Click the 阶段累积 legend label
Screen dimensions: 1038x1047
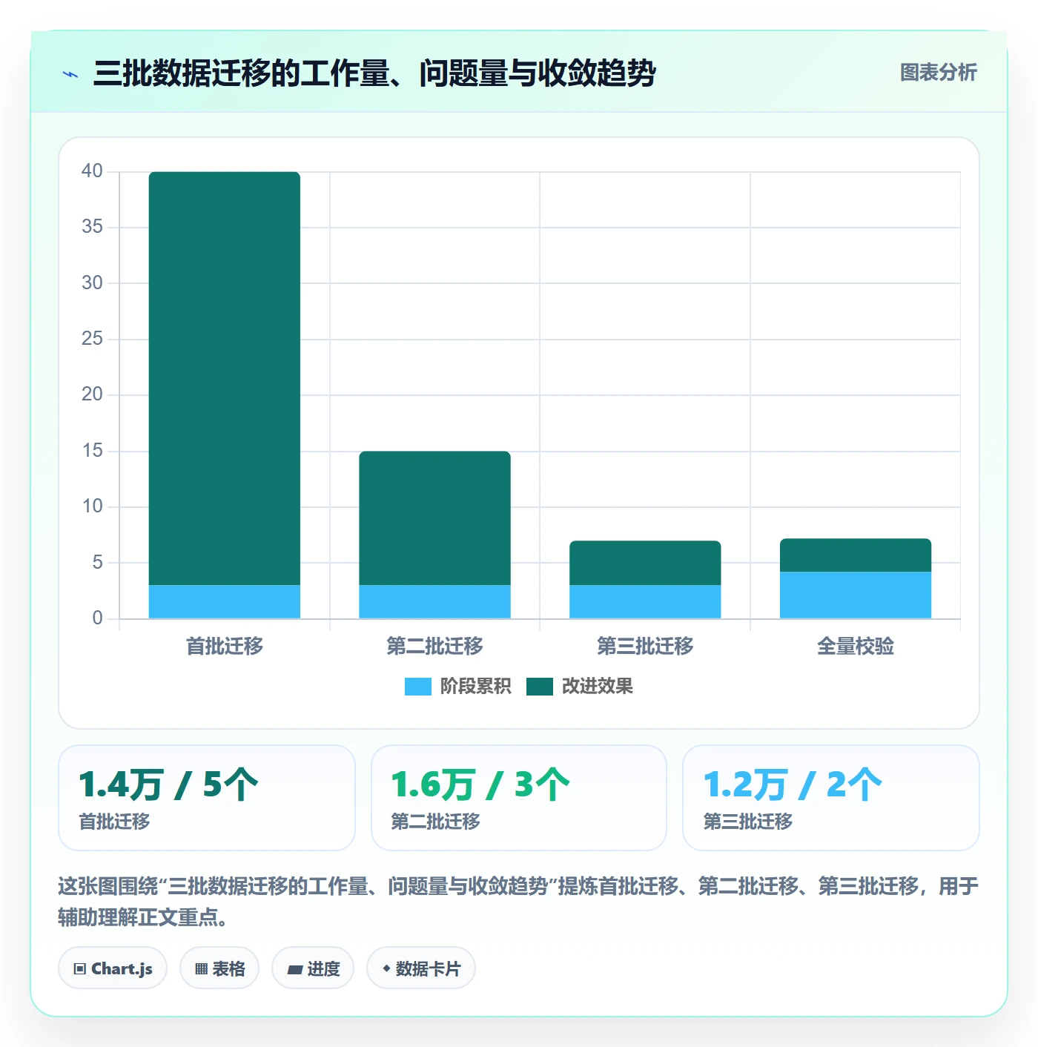pos(475,687)
